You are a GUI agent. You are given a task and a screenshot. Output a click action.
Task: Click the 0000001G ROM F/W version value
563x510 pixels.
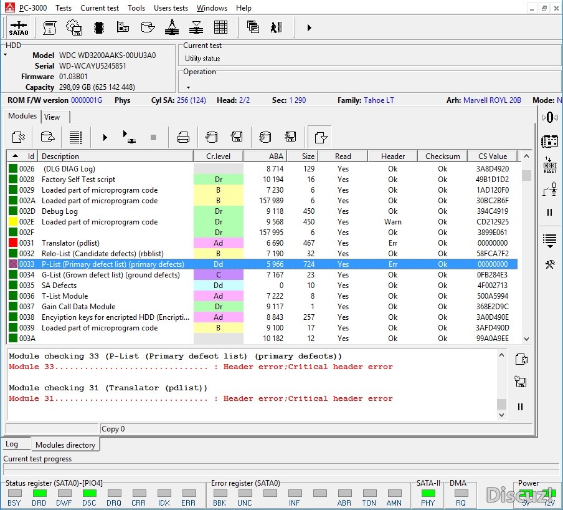click(x=87, y=100)
